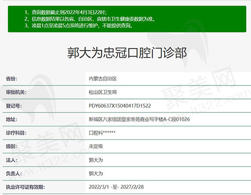Select the value 内蒙古自治区
This screenshot has width=251, height=195.
(103, 78)
